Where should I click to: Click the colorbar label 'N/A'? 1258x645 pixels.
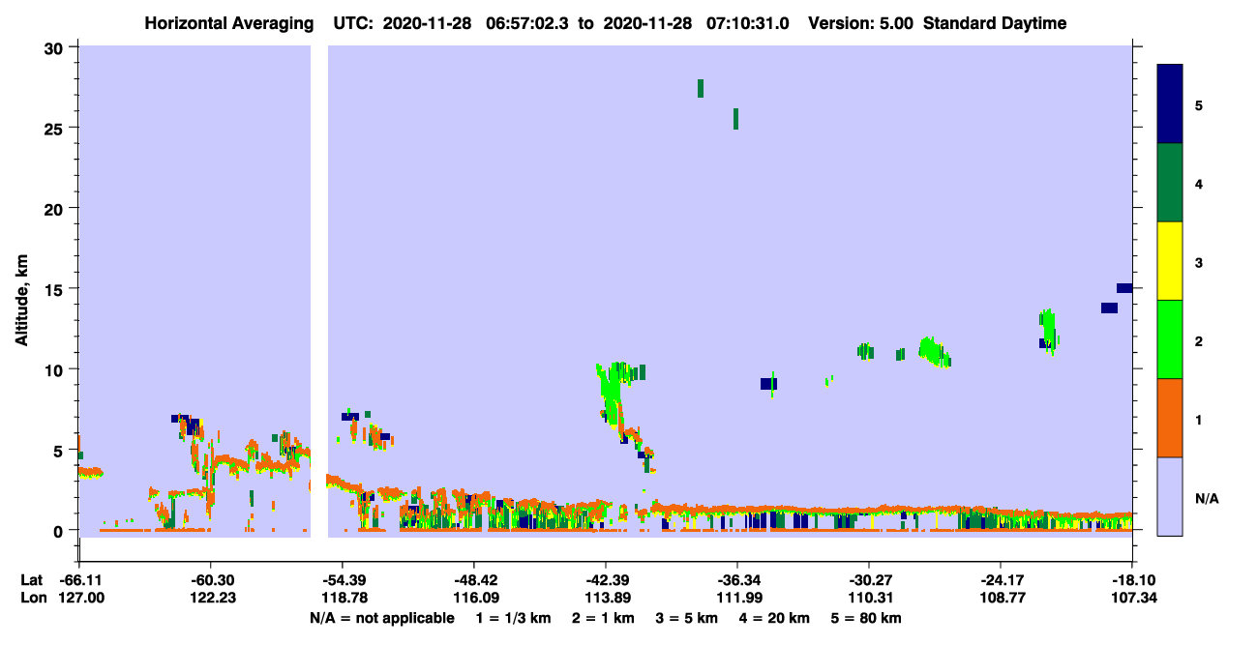pos(1206,499)
